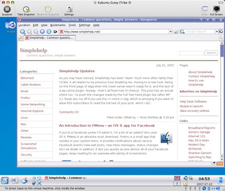Open the Internet Explorer category link
The height and width of the screenshot is (191, 225).
32,111
